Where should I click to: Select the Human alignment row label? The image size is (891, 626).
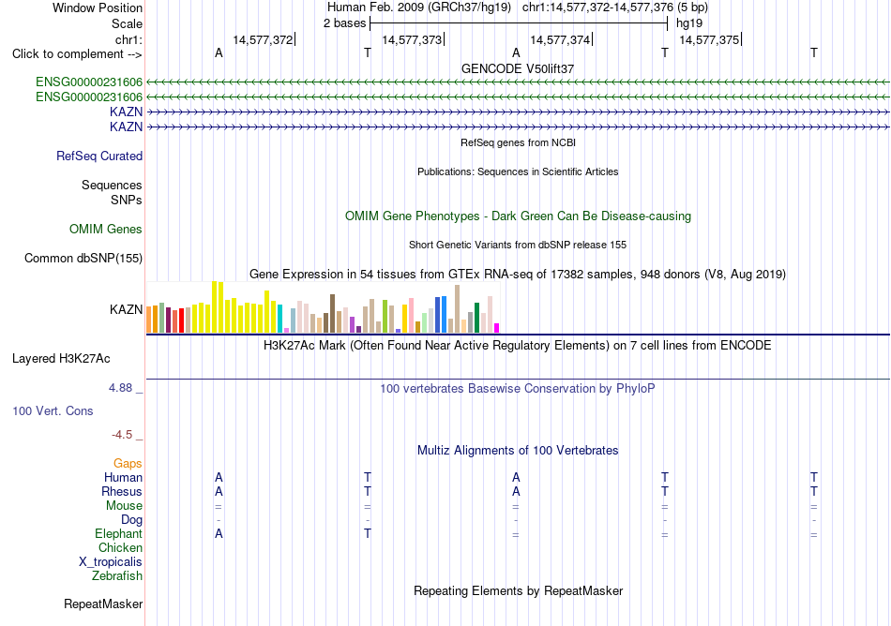[123, 478]
